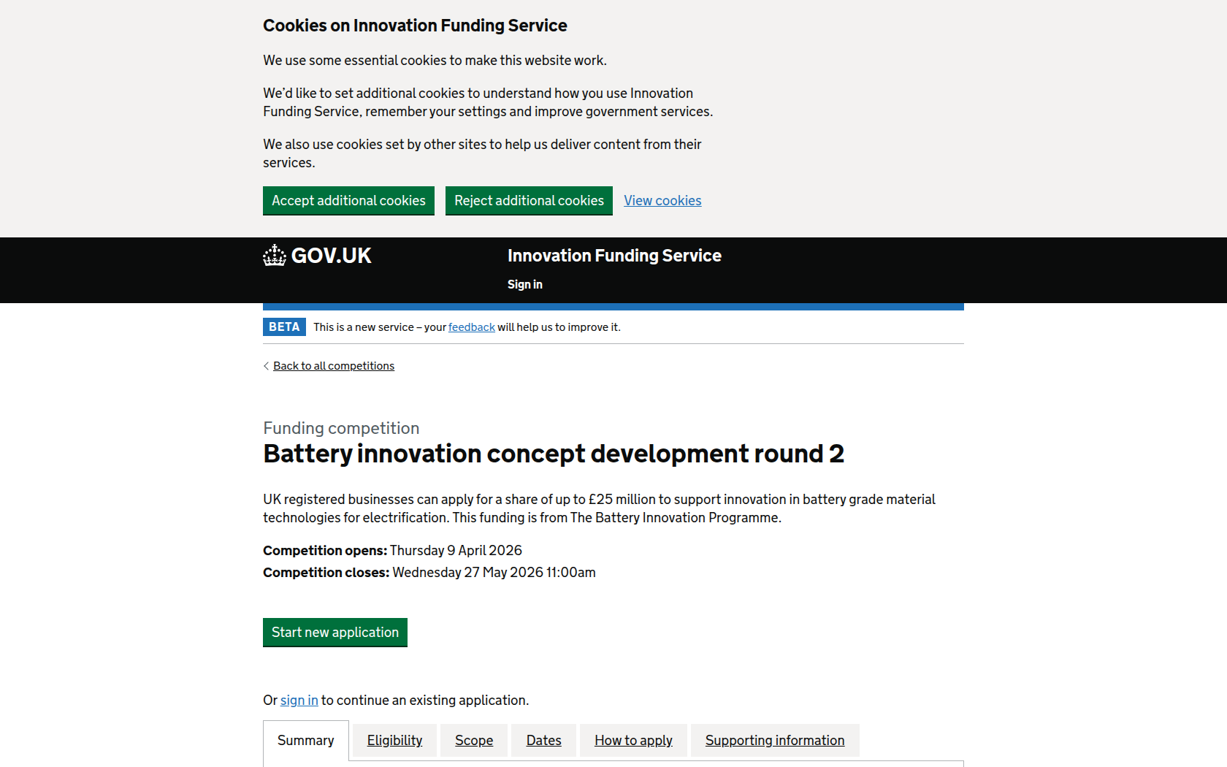Screen dimensions: 1227x767
Task: Accept additional cookies
Action: pos(348,201)
